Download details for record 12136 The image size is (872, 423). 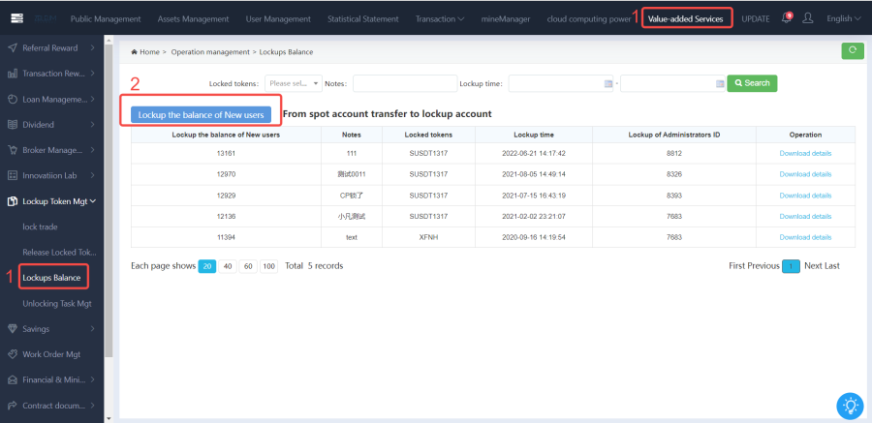click(805, 216)
